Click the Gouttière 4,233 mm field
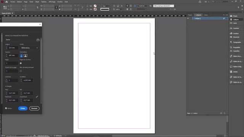 28,80
